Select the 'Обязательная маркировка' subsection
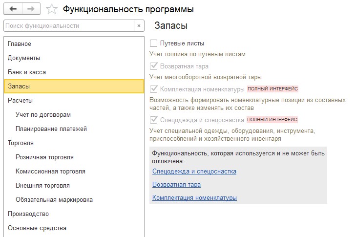356x237 pixels. 74,200
